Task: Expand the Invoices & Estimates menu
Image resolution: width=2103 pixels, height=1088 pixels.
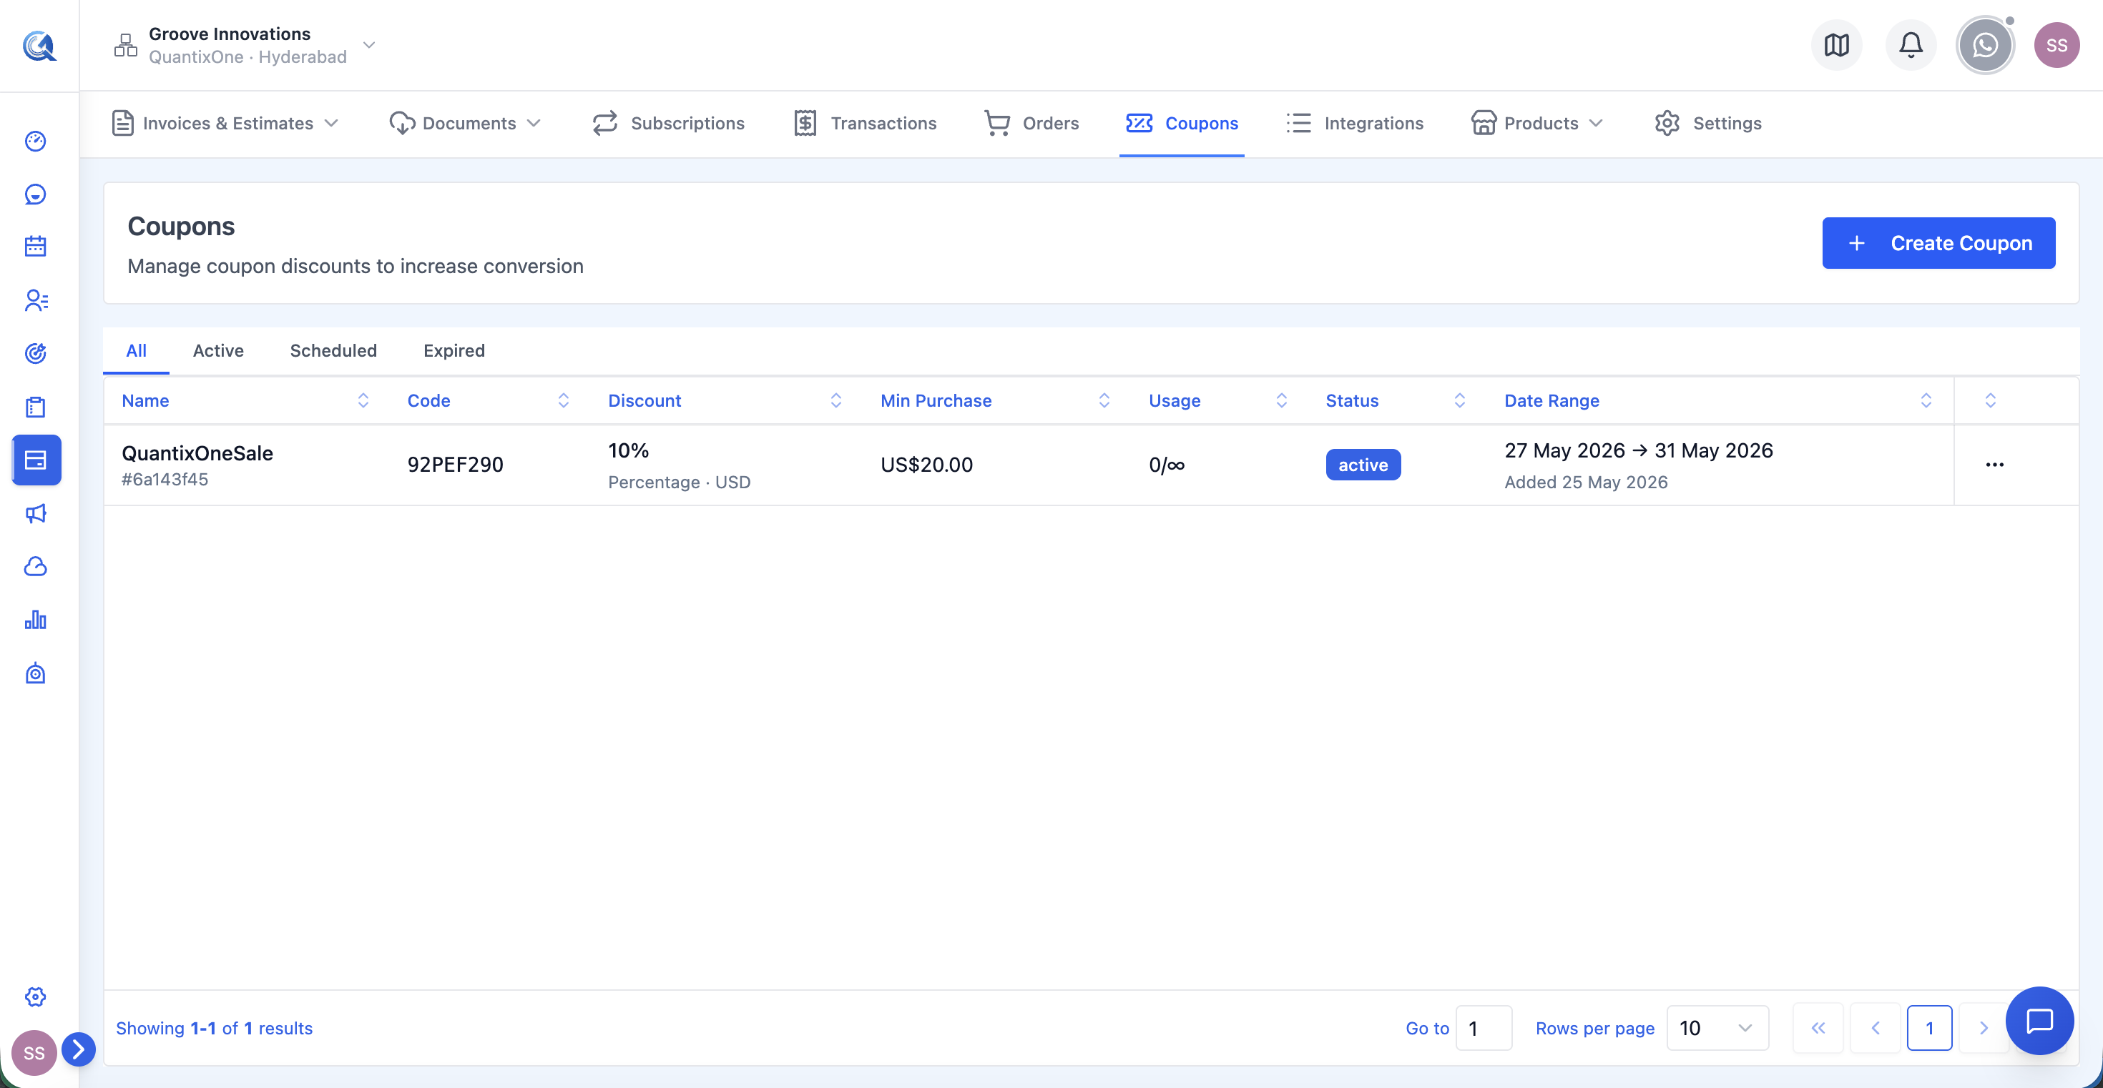Action: point(225,123)
